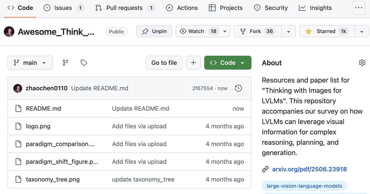The image size is (370, 194).
Task: Open paradigm_shift_figure file
Action: (x=62, y=162)
